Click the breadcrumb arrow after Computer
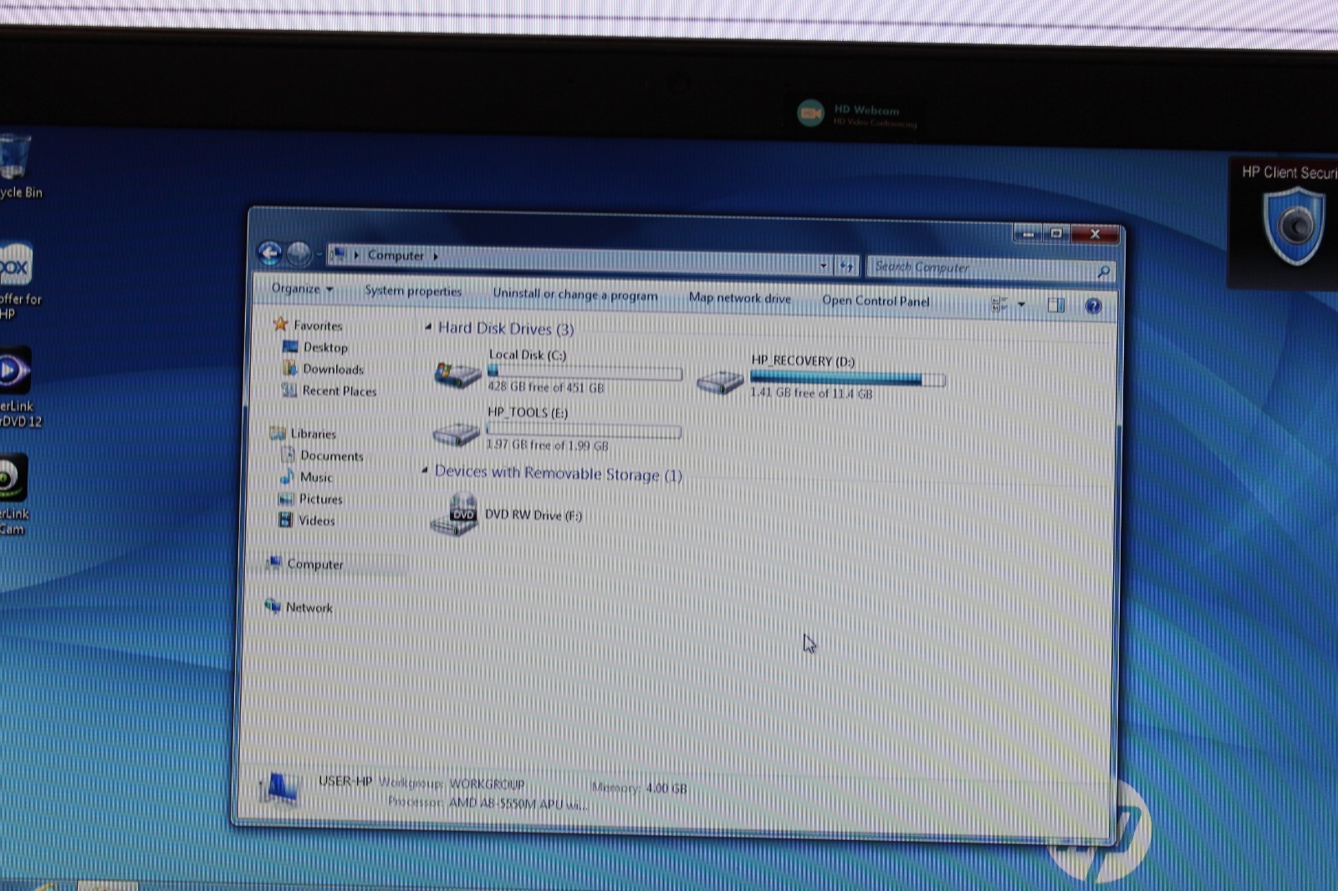This screenshot has height=891, width=1338. 436,257
